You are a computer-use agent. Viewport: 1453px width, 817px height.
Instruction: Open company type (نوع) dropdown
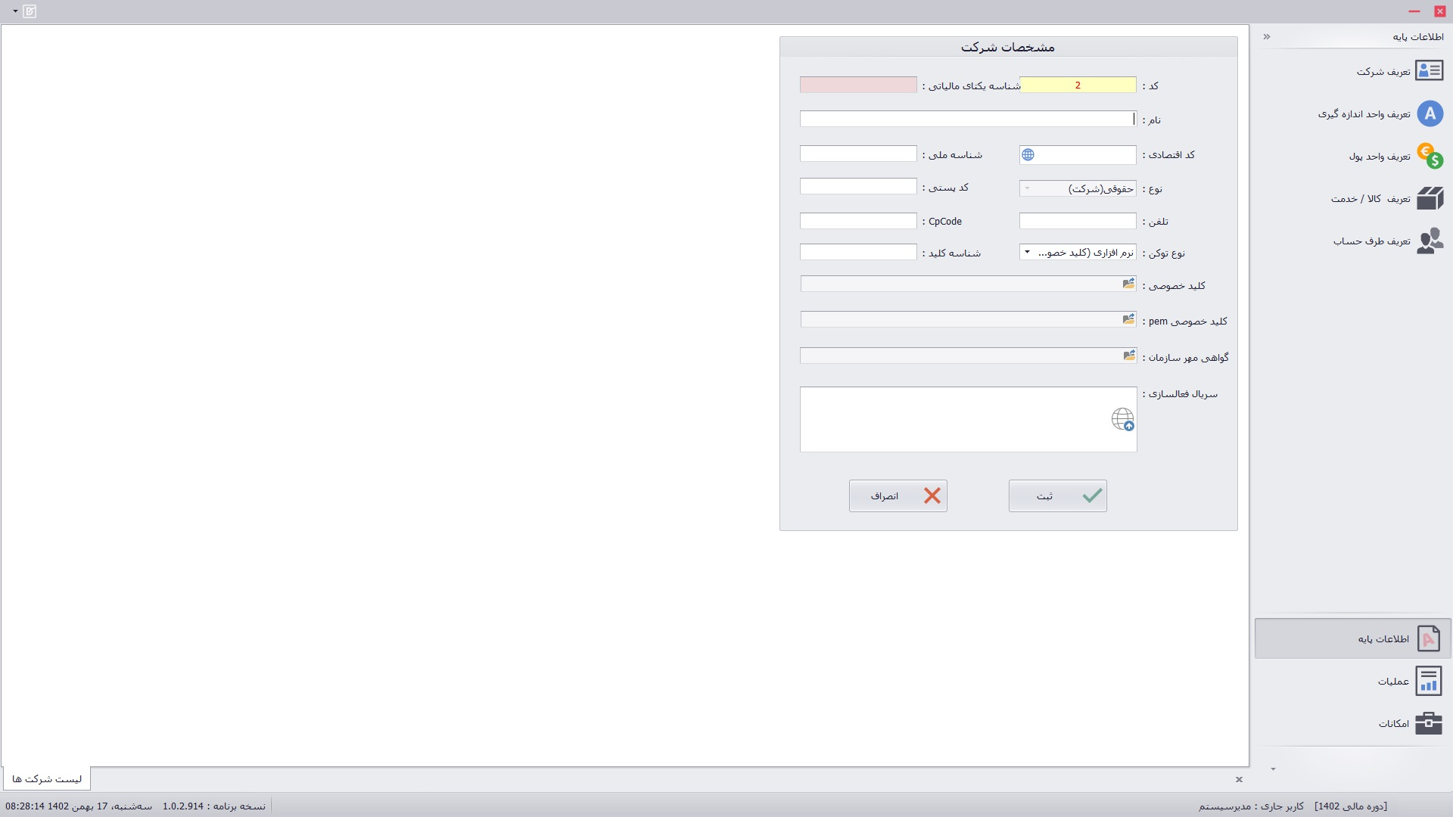[x=1027, y=188]
